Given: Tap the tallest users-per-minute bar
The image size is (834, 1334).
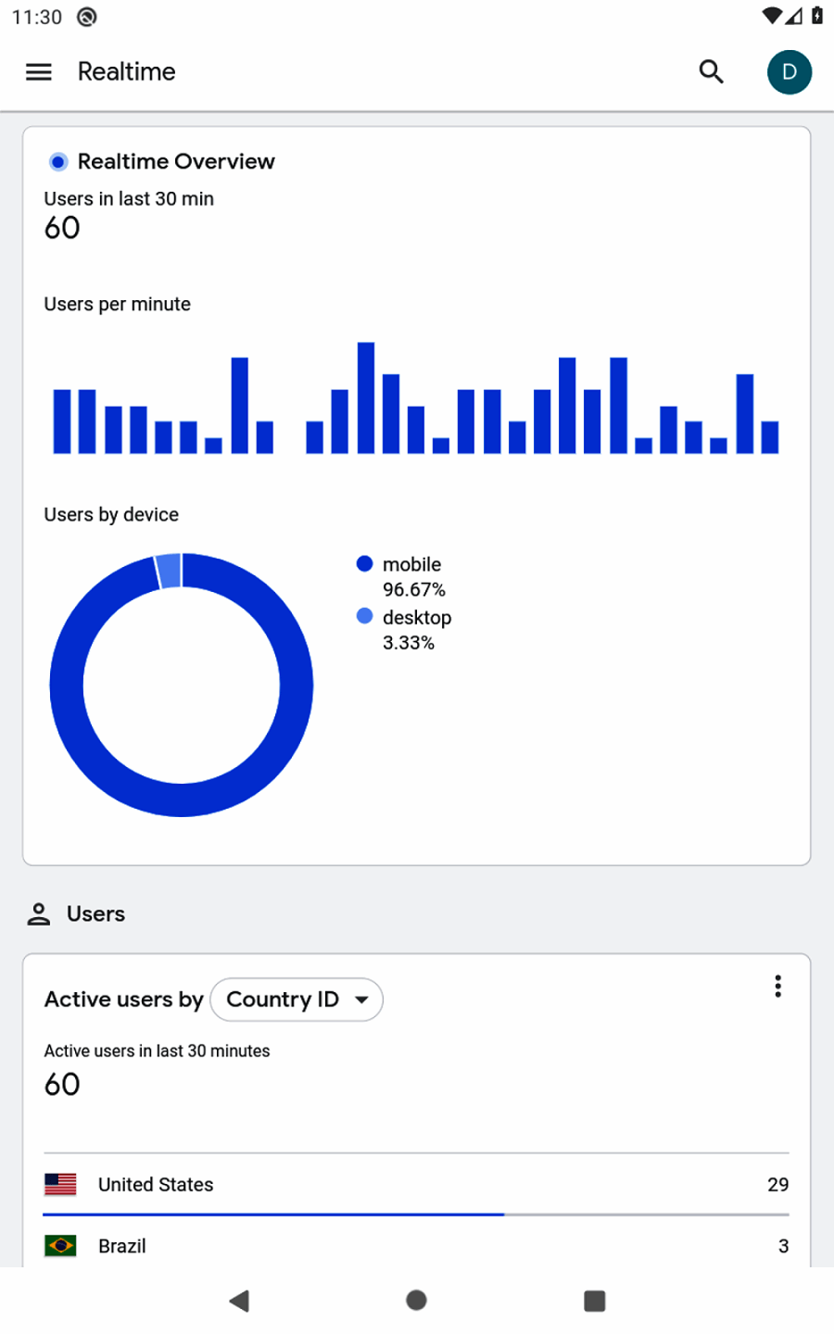Looking at the screenshot, I should coord(366,398).
